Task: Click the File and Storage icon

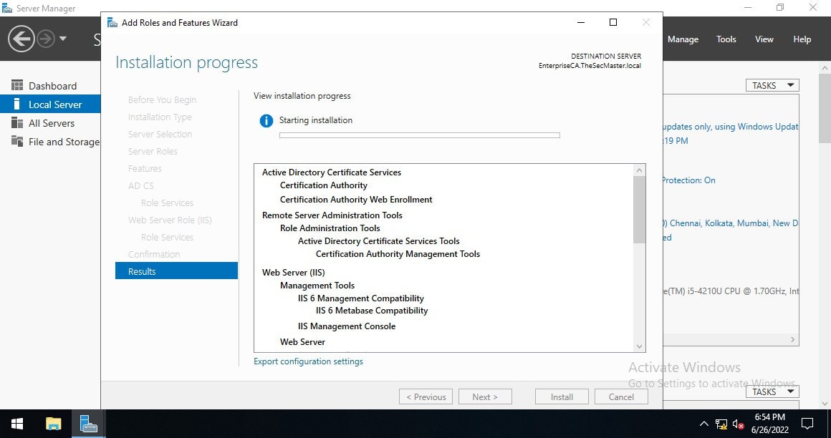Action: click(x=17, y=141)
